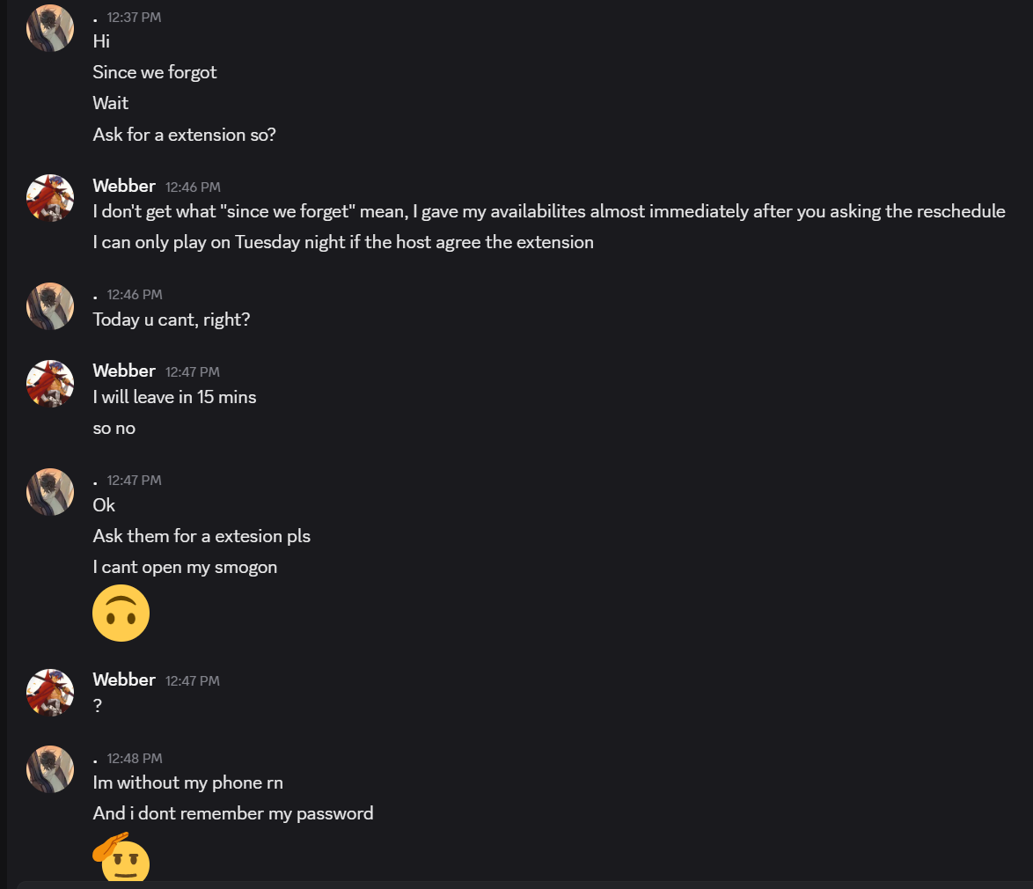Click the Webber username at 12:47 PM above "?"
The image size is (1033, 889).
pos(124,680)
